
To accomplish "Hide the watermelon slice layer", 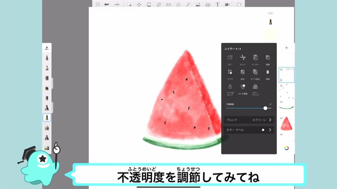I will point(281,118).
